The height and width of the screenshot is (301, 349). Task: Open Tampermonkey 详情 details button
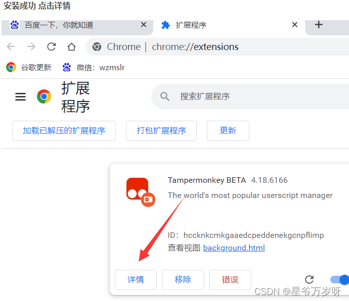136,280
